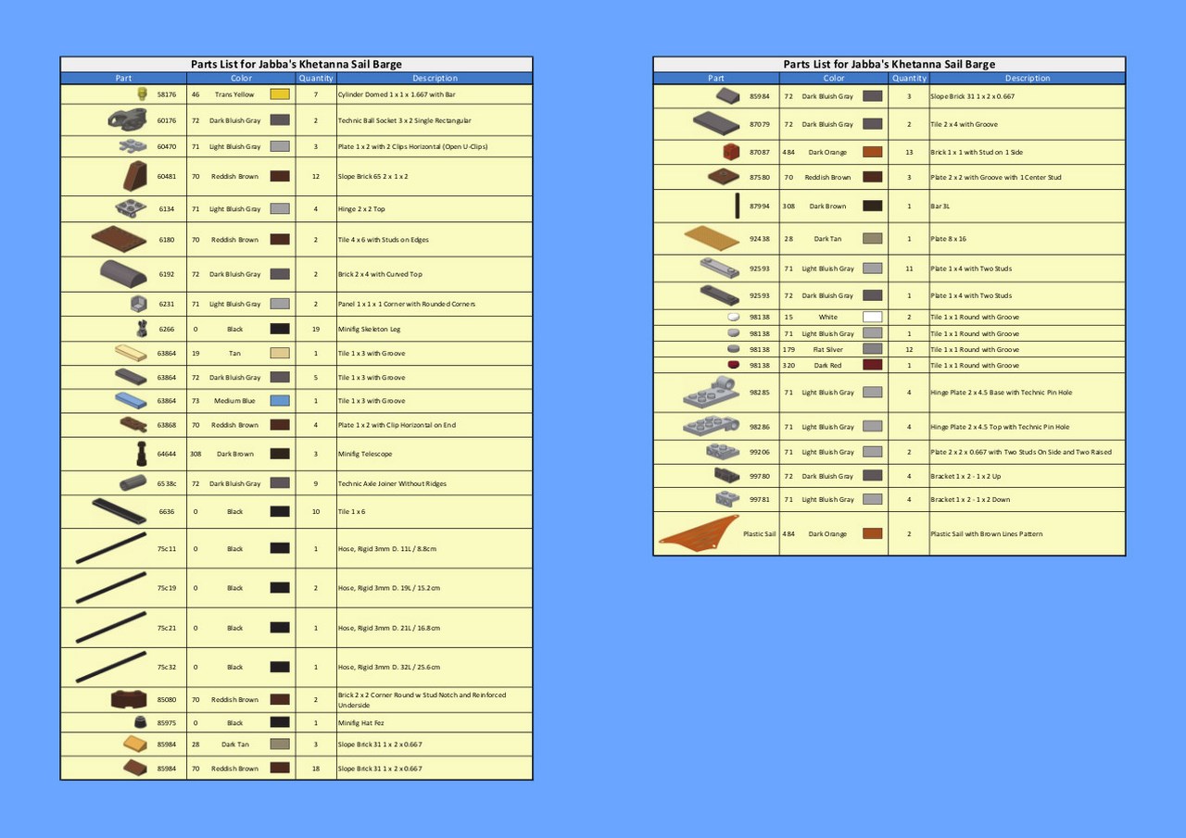Click the Minifig Hat Fez part image

click(x=141, y=722)
